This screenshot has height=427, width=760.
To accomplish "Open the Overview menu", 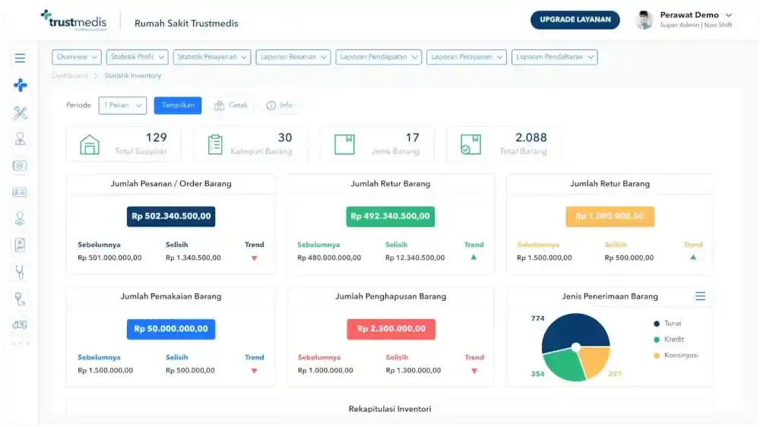I will click(x=77, y=57).
